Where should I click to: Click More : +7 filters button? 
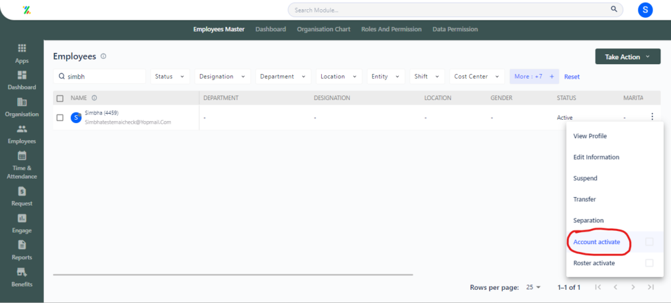tap(534, 77)
